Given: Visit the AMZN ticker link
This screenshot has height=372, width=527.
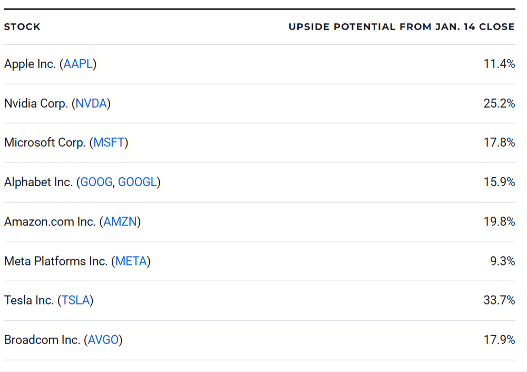Looking at the screenshot, I should 120,222.
